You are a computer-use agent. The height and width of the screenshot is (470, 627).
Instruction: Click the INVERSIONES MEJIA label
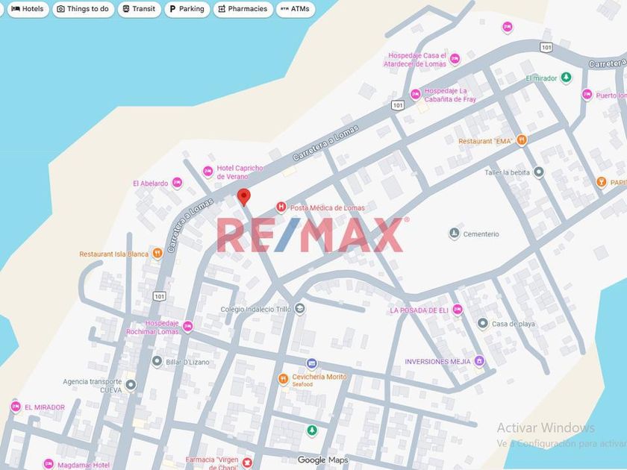[438, 362]
